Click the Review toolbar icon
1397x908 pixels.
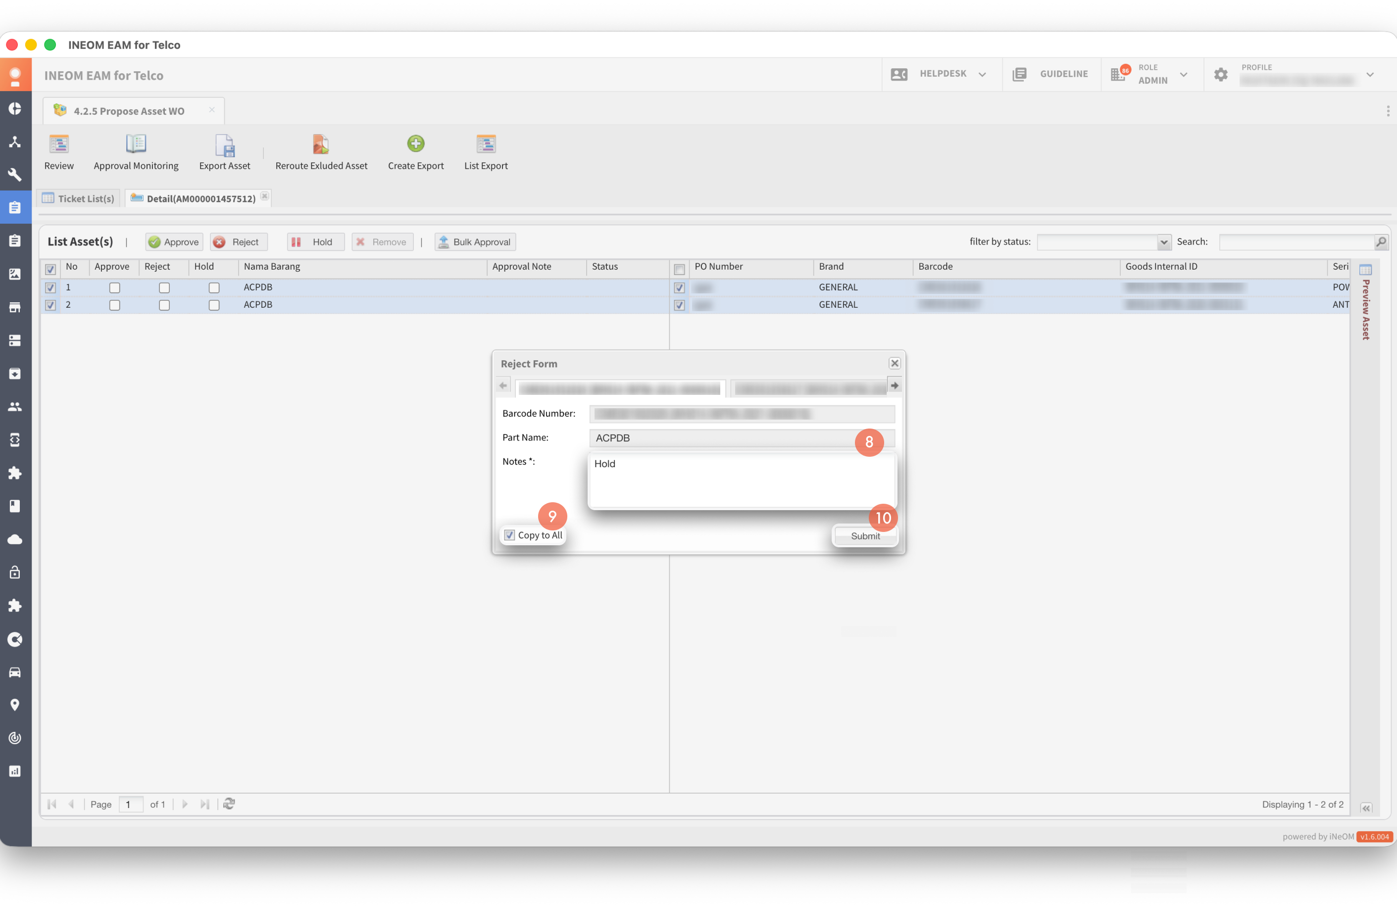point(59,144)
